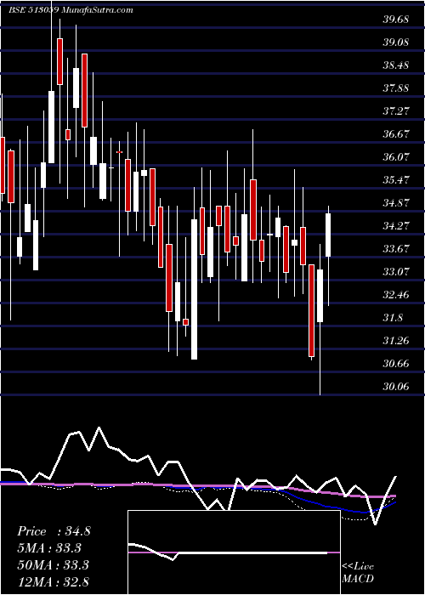425x595 pixels.
Task: Click the <<Live MACD label
Action: coord(358,572)
